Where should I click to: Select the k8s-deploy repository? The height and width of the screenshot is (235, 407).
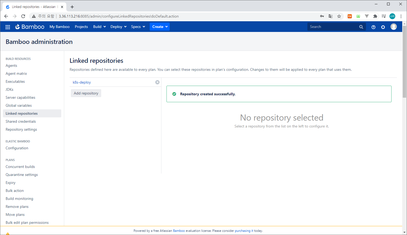[x=82, y=82]
